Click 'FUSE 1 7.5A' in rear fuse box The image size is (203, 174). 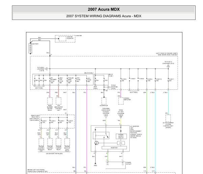tap(44, 121)
